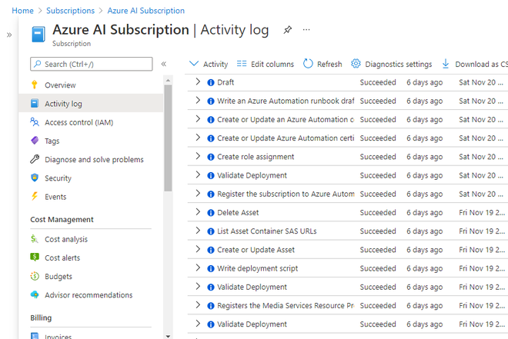Expand the Draft activity row
The image size is (508, 339).
tap(198, 82)
